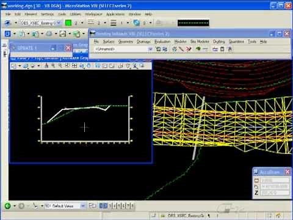The width and height of the screenshot is (293, 220).
Task: Open the Drainage menu in InRoads
Action: tap(143, 42)
